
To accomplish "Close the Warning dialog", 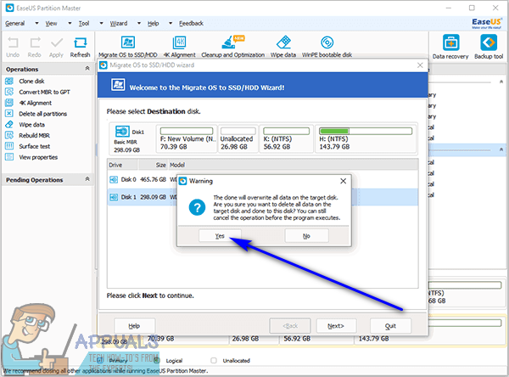I will pyautogui.click(x=343, y=181).
